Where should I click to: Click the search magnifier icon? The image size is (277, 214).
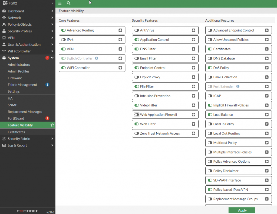tap(68, 3)
